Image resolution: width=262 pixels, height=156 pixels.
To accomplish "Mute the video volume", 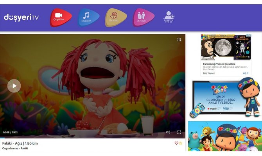I will (168, 132).
